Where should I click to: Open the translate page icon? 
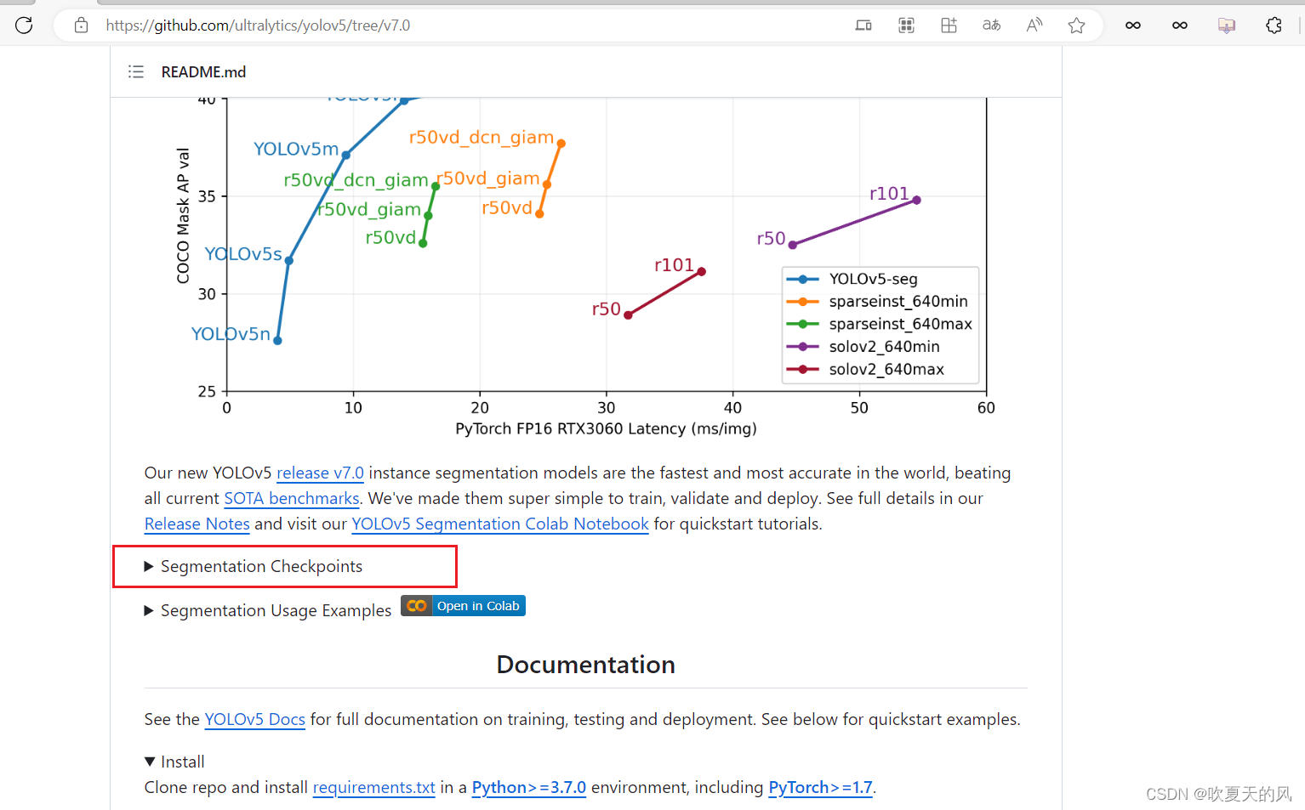[991, 25]
